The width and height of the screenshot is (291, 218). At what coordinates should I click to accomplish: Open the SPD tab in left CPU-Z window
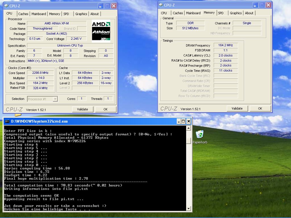pyautogui.click(x=66, y=14)
